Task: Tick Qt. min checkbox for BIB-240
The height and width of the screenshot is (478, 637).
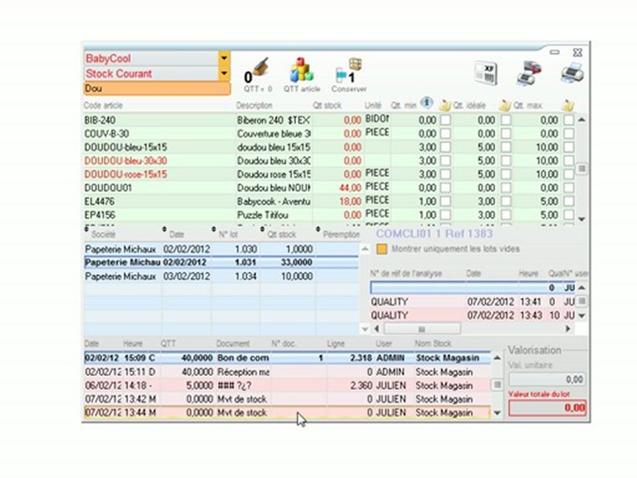Action: click(x=446, y=120)
